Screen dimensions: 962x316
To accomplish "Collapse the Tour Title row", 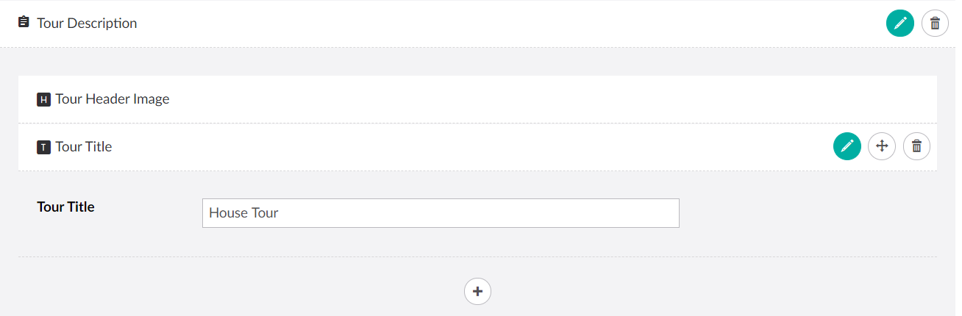I will click(441, 147).
